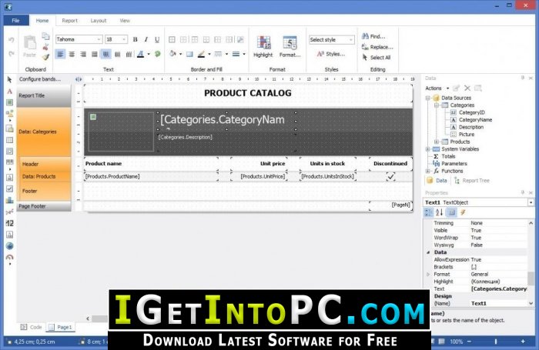Toggle the Discontinued checkbox in the data band

click(x=390, y=176)
